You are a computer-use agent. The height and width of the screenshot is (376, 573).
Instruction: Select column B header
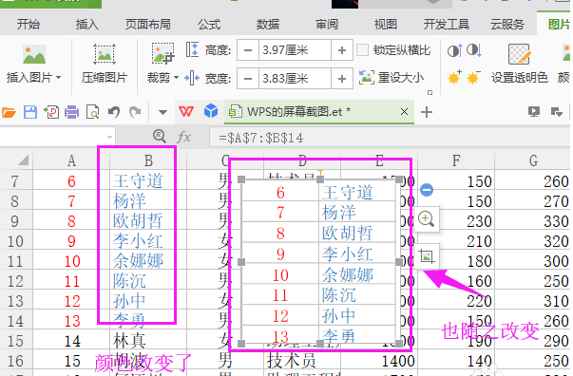pos(148,160)
